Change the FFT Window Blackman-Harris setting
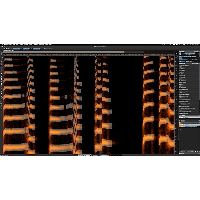The height and width of the screenshot is (200, 200). point(189,58)
